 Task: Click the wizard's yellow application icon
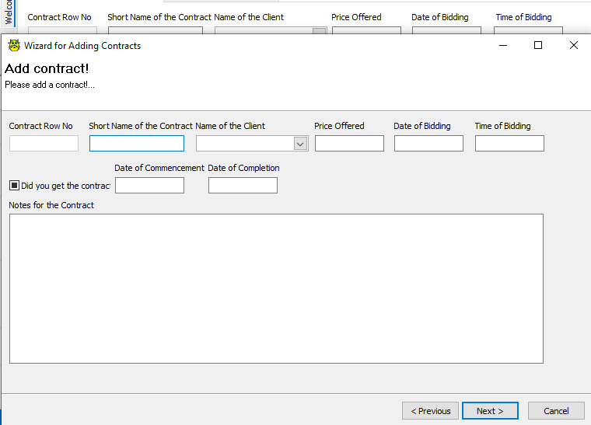[x=14, y=46]
